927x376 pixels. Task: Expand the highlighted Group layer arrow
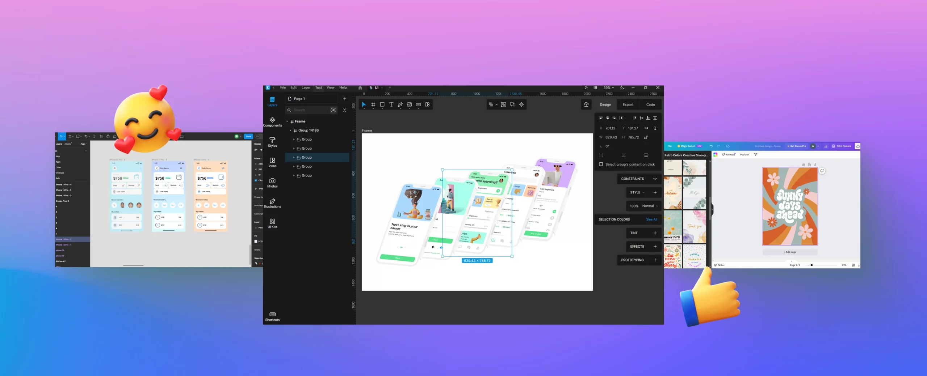294,158
